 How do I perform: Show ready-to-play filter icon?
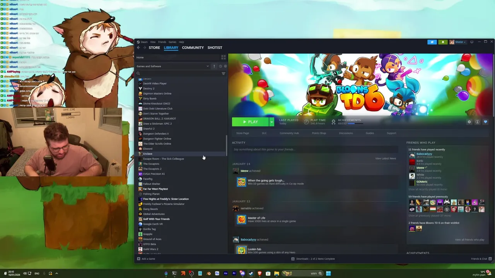coord(225,66)
